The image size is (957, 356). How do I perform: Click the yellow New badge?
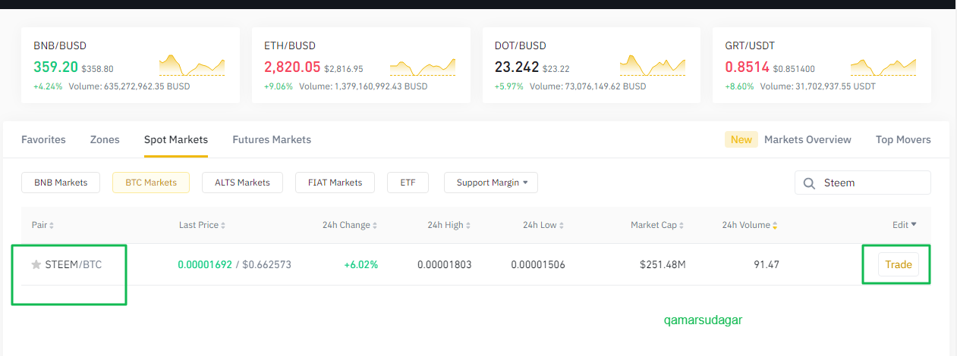(741, 139)
